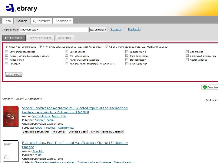Click Search ebrary button beside search box
This screenshot has width=218, height=163.
98,30
